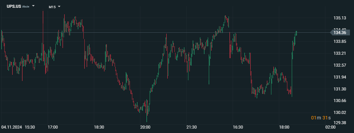Click the 130.66 price axis label

340,101
